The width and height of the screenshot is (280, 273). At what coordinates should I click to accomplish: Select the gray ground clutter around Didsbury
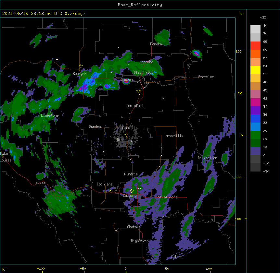click(x=125, y=136)
